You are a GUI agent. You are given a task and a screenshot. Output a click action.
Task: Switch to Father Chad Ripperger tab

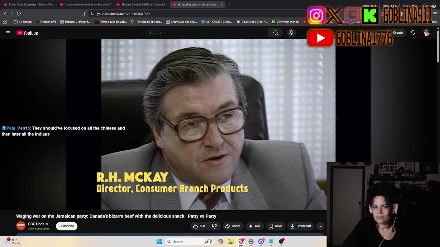click(28, 4)
